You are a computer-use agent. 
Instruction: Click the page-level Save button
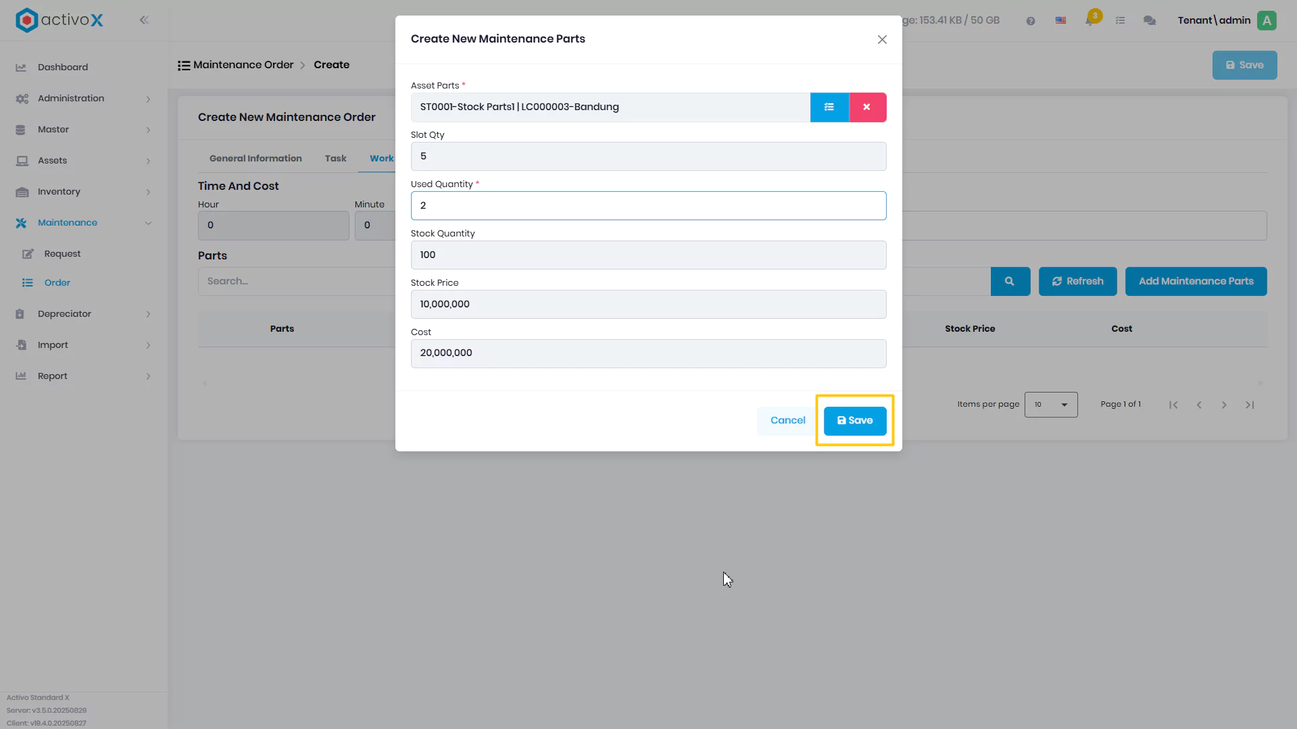(1244, 66)
